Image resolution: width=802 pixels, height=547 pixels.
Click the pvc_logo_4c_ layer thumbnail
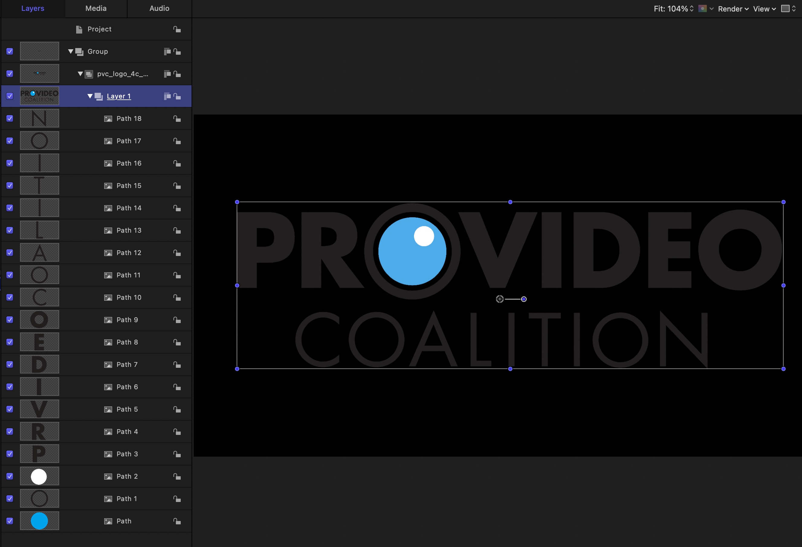(39, 74)
